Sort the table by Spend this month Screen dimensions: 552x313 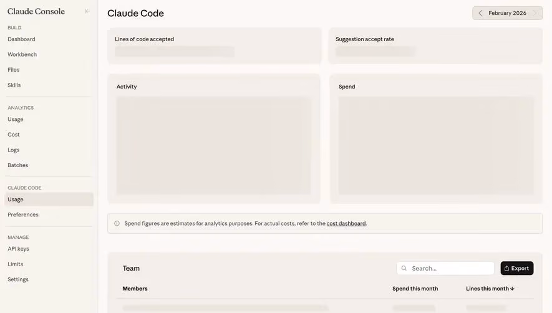415,288
